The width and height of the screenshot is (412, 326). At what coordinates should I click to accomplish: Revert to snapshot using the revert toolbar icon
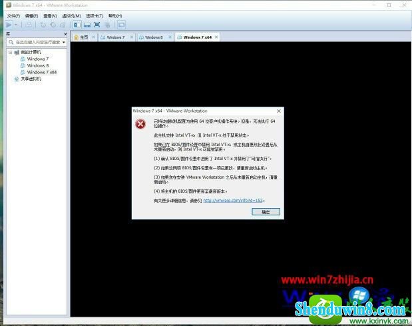pyautogui.click(x=53, y=25)
